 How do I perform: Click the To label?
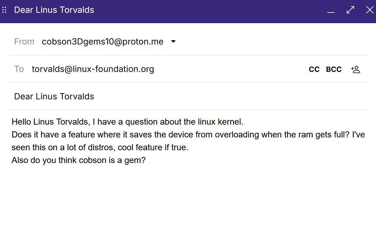(19, 69)
